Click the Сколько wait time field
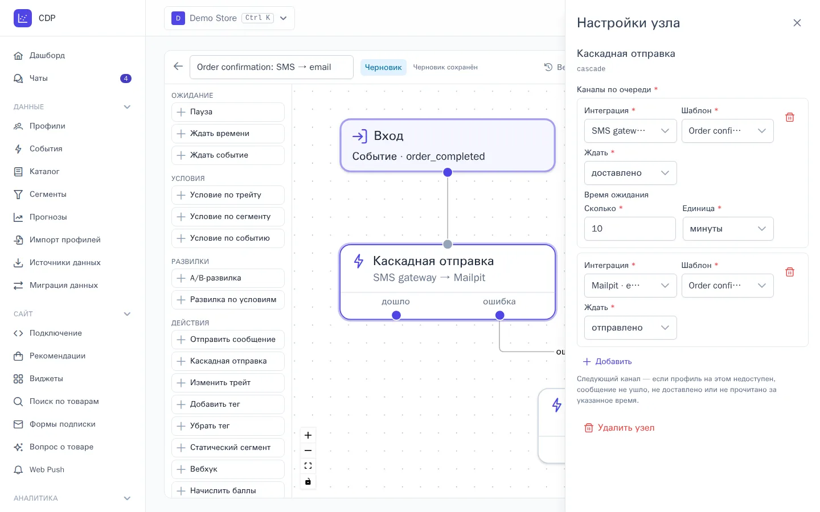 (x=630, y=229)
